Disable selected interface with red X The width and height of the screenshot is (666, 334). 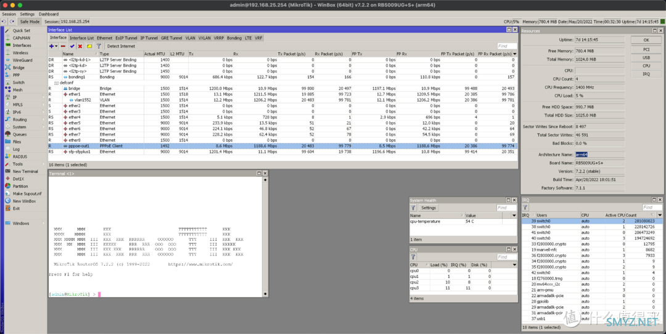pos(80,46)
